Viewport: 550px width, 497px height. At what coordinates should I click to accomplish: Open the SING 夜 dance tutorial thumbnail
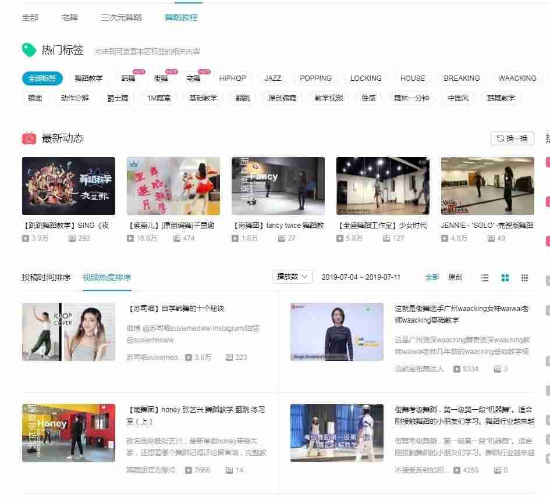69,186
